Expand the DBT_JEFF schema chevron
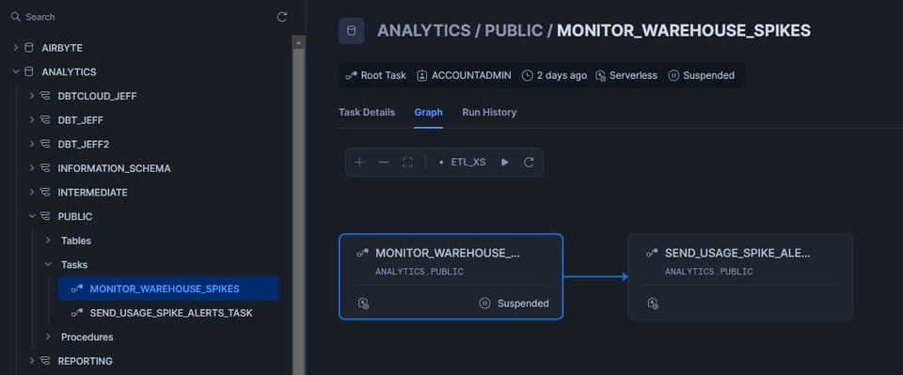This screenshot has height=375, width=903. [32, 120]
